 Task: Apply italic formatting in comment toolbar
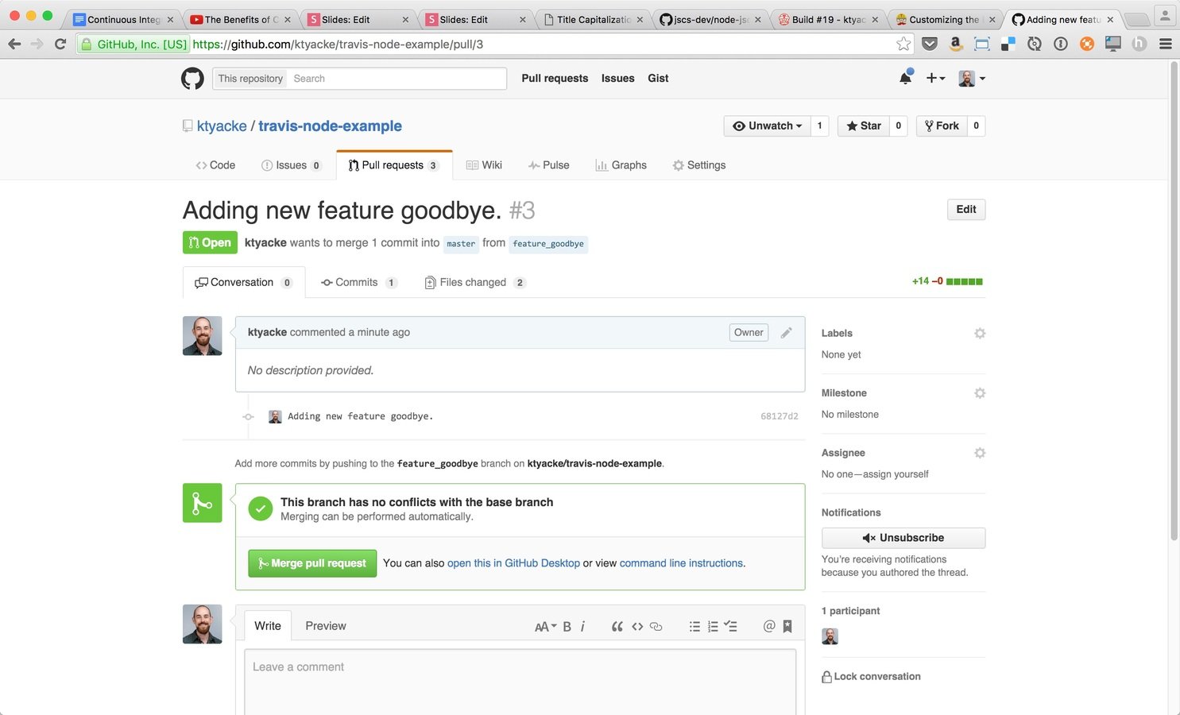tap(582, 627)
